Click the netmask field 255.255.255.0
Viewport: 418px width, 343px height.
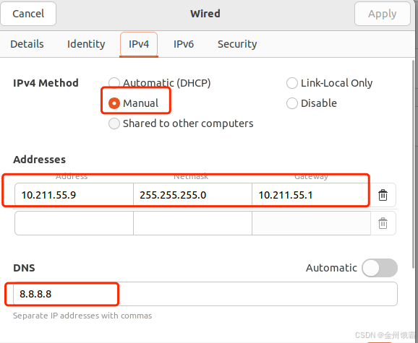(192, 195)
